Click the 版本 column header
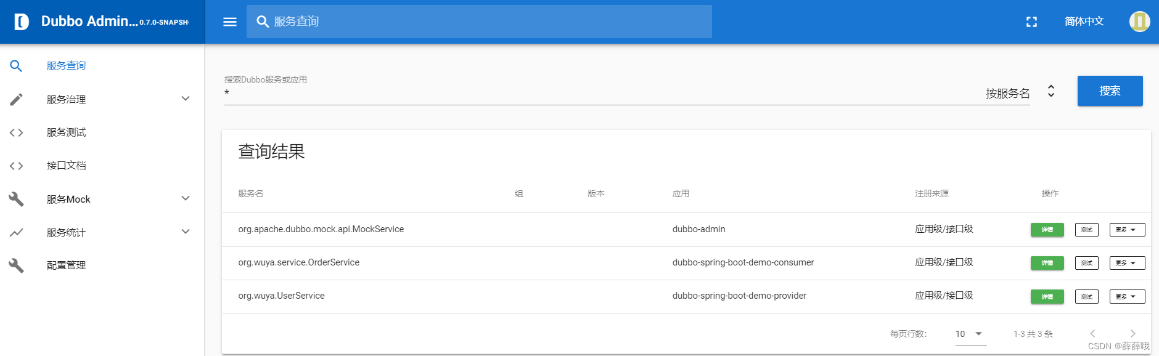Image resolution: width=1159 pixels, height=356 pixels. pyautogui.click(x=596, y=193)
